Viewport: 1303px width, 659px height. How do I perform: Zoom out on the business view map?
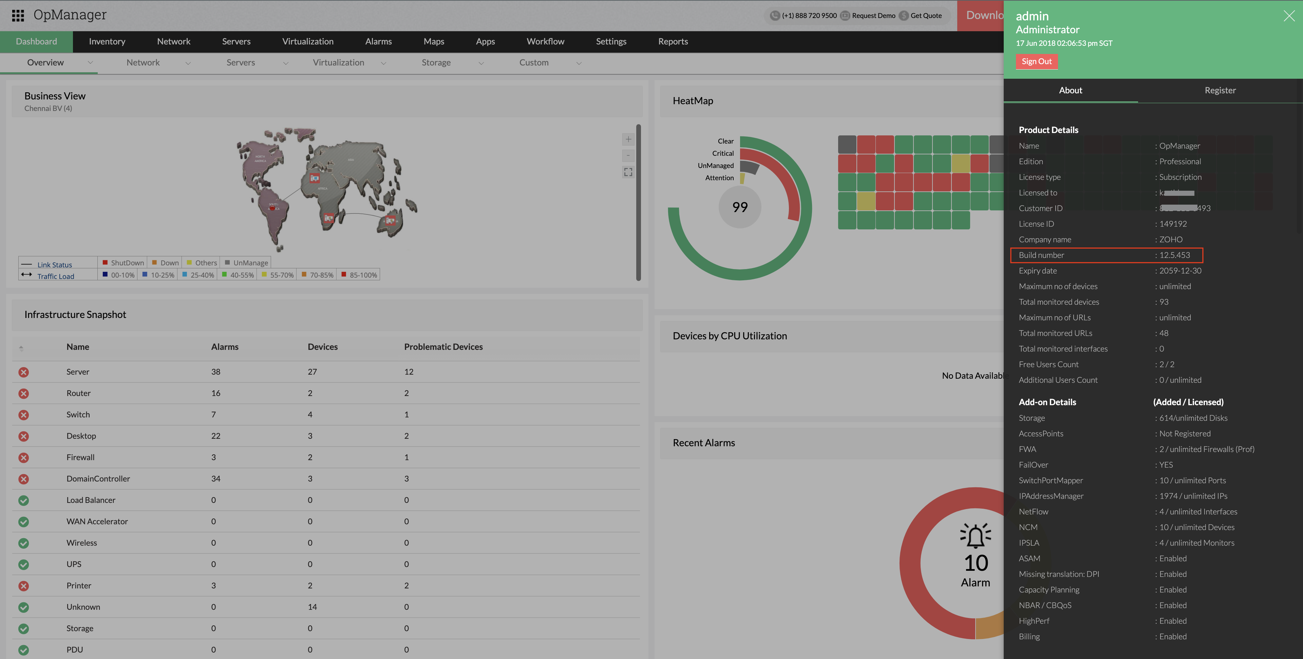(x=628, y=155)
